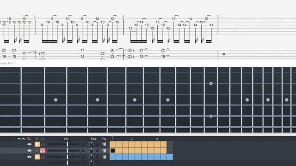
Task: Move the selected track up with up chevron
Action: pos(24,139)
